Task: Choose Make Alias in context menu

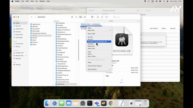Action: click(99, 46)
